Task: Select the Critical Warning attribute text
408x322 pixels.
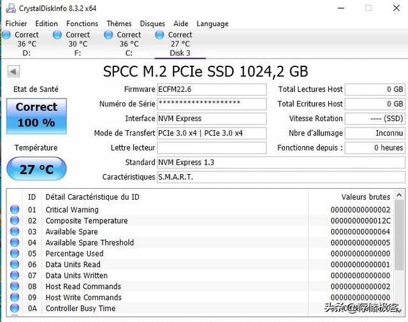Action: [72, 210]
